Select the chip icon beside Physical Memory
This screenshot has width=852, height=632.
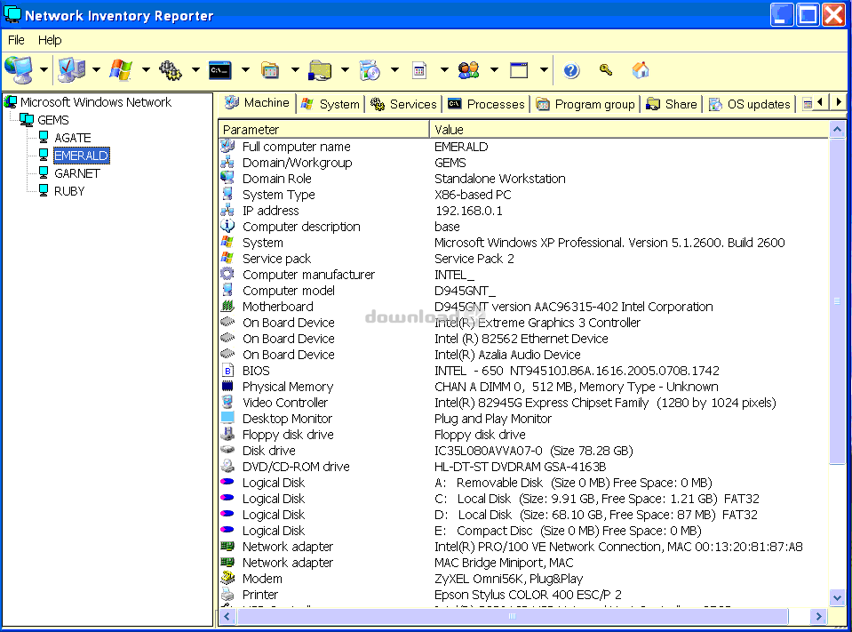pos(227,387)
